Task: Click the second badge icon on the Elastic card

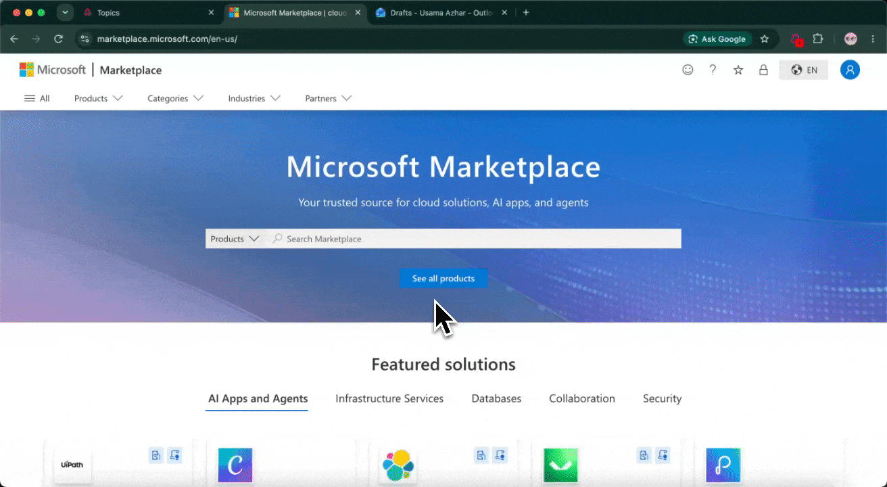Action: click(500, 455)
